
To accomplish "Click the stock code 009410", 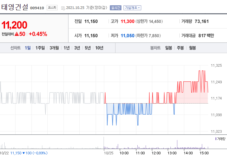I will coord(37,8).
